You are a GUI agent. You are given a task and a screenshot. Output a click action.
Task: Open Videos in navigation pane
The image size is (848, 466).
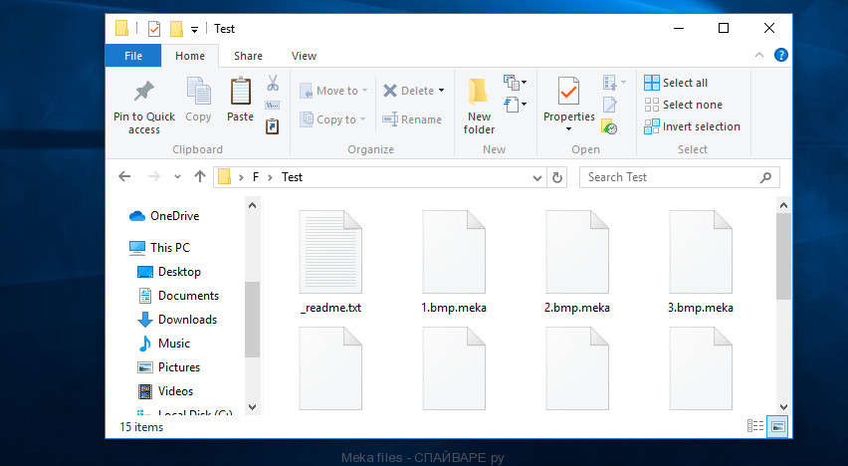pyautogui.click(x=165, y=390)
